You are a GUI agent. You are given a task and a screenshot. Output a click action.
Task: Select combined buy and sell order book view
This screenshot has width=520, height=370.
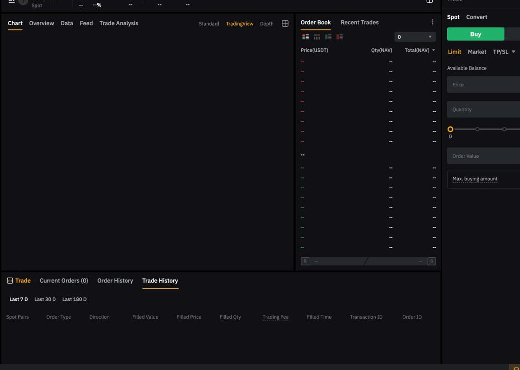pos(305,37)
